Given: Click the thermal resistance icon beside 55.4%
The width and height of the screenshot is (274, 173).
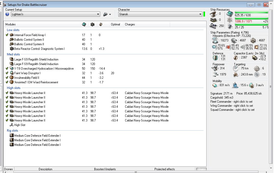Looking at the screenshot, I should tap(228, 47).
